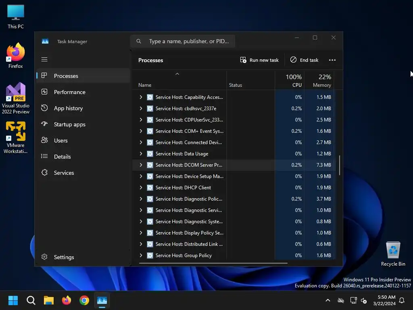Sort processes by Memory column
This screenshot has width=413, height=310.
319,81
